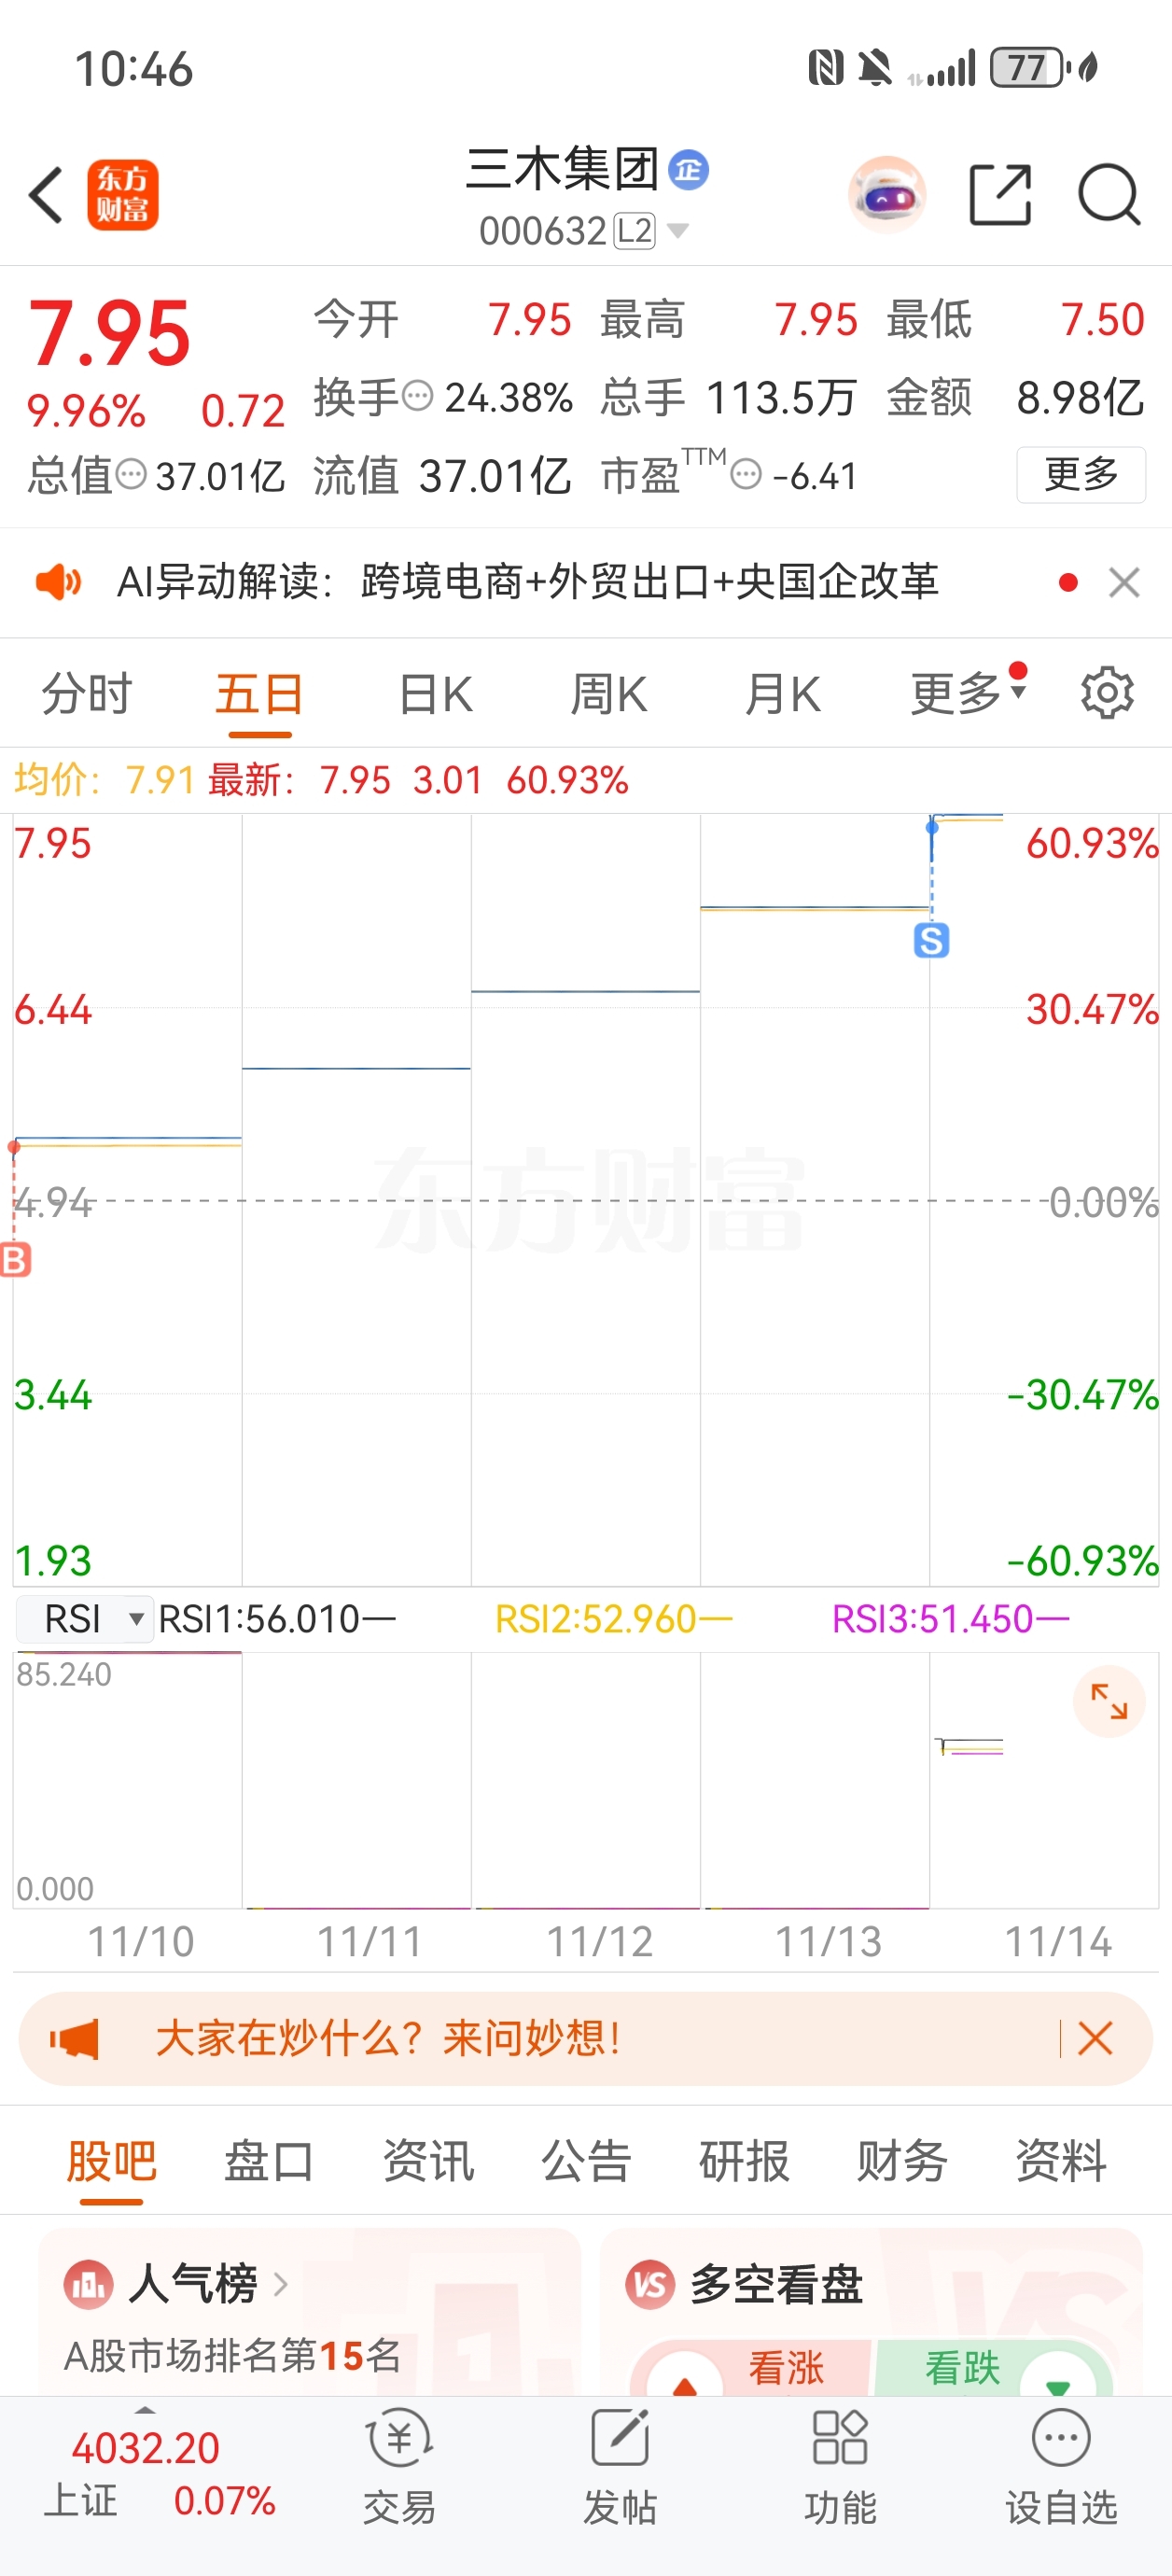Open the search magnifier icon
Viewport: 1172px width, 2576px height.
click(x=1108, y=194)
